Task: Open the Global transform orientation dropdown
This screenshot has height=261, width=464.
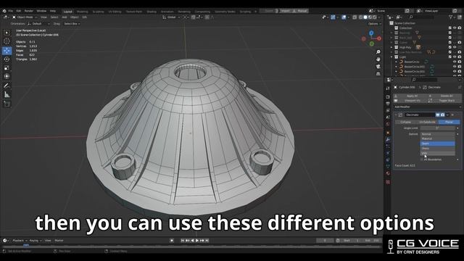Action: pyautogui.click(x=171, y=17)
